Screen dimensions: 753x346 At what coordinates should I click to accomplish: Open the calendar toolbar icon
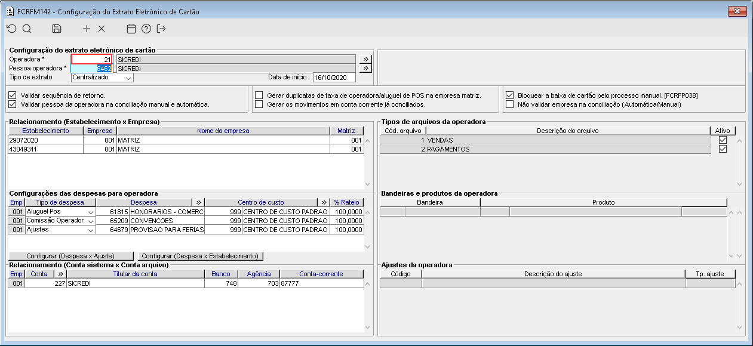pos(131,29)
